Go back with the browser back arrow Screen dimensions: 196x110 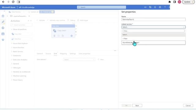[x=3, y=2]
